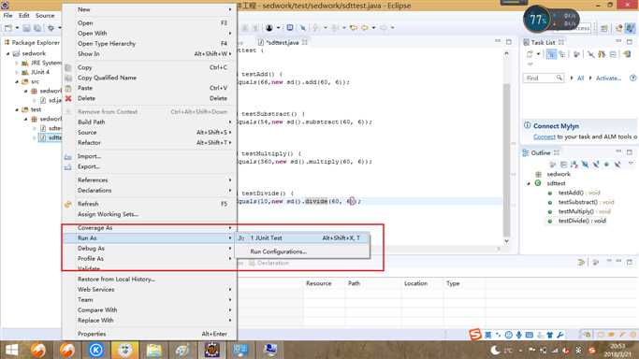Click the yellow forward navigation arrow

[365, 28]
